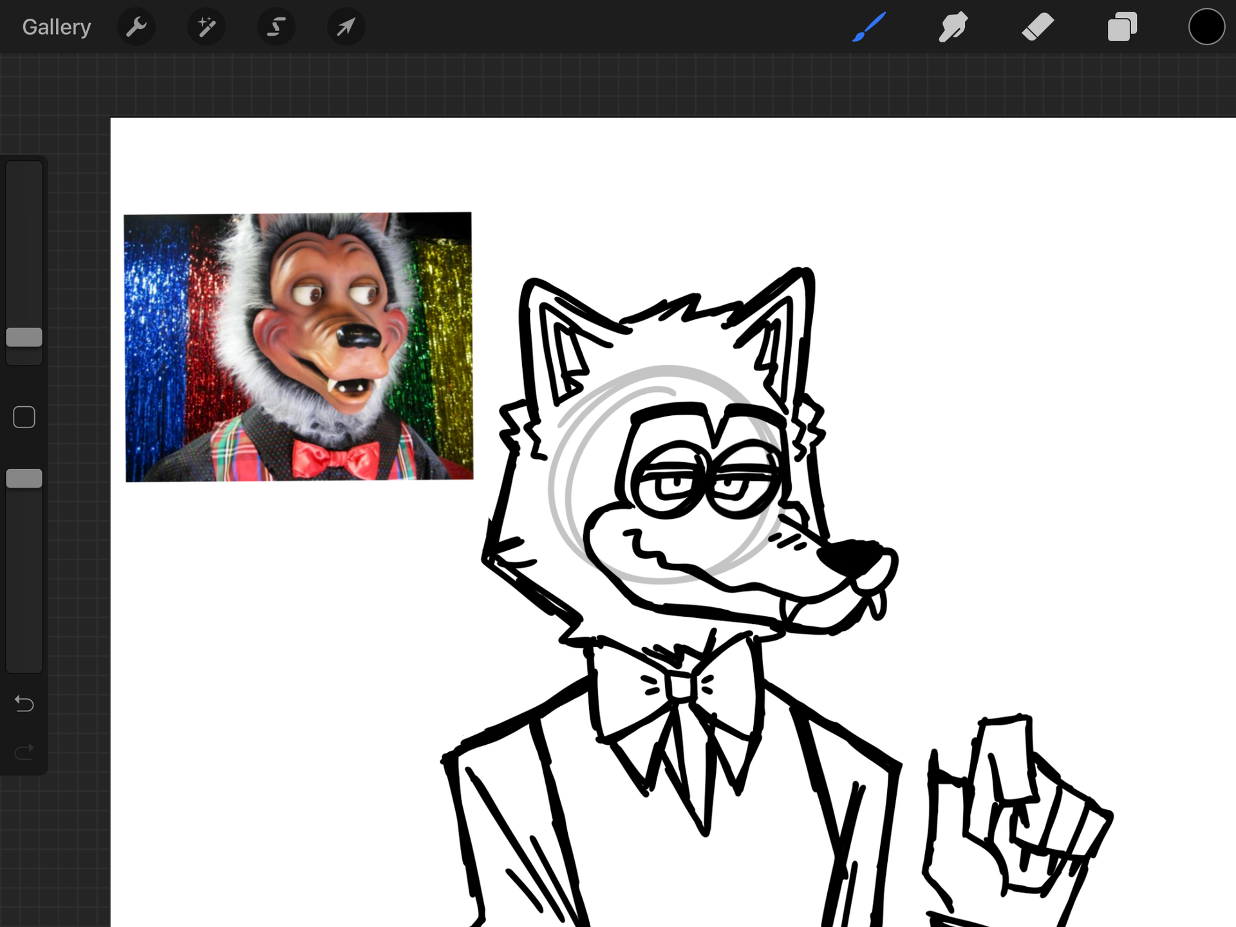Viewport: 1236px width, 927px height.
Task: Tap the Modify square button in sidebar
Action: click(24, 417)
